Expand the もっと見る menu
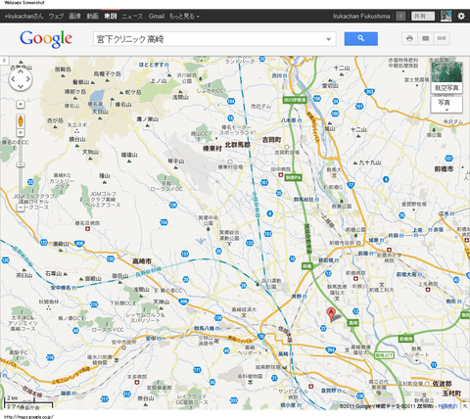The height and width of the screenshot is (419, 470). point(184,16)
